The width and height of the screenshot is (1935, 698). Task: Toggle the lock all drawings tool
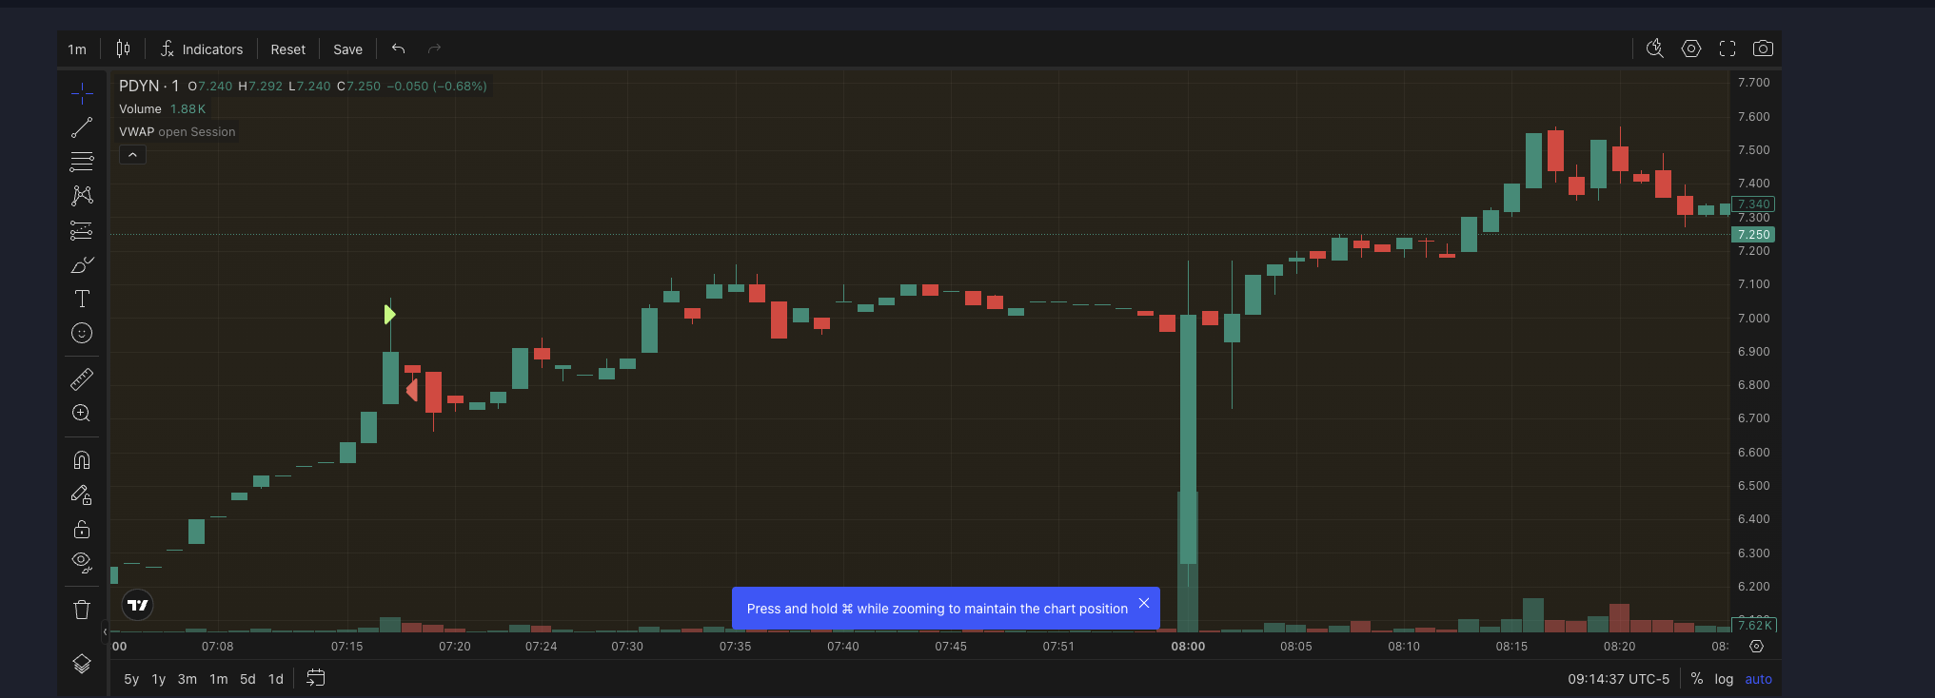(82, 529)
